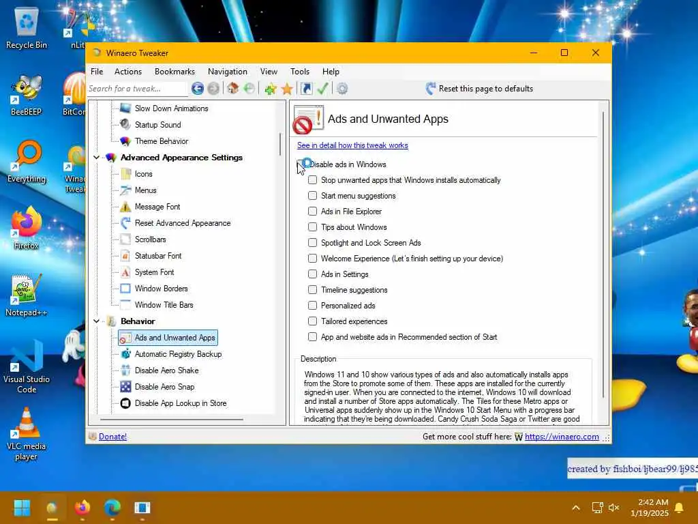
Task: Open the View menu
Action: point(269,72)
